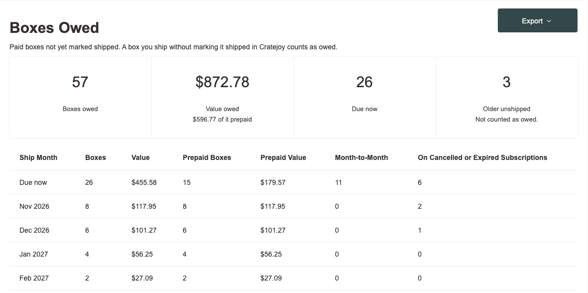Select the $872.78 value owed figure
588x293 pixels.
coord(222,82)
